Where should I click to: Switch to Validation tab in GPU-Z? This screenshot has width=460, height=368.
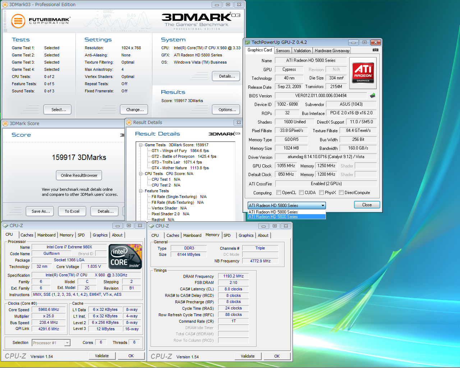pos(302,51)
